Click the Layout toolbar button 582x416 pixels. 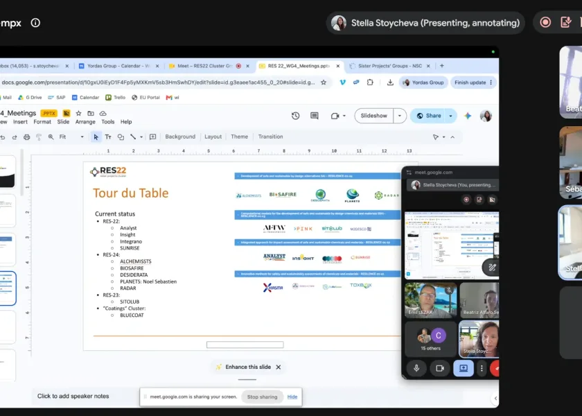pyautogui.click(x=213, y=137)
